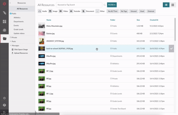
Task: Click the 1.02 MB size value
Action: (140, 26)
